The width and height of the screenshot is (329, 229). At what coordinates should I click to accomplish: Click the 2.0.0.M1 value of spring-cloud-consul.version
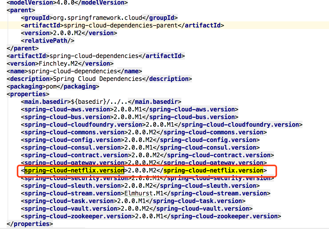click(x=138, y=148)
